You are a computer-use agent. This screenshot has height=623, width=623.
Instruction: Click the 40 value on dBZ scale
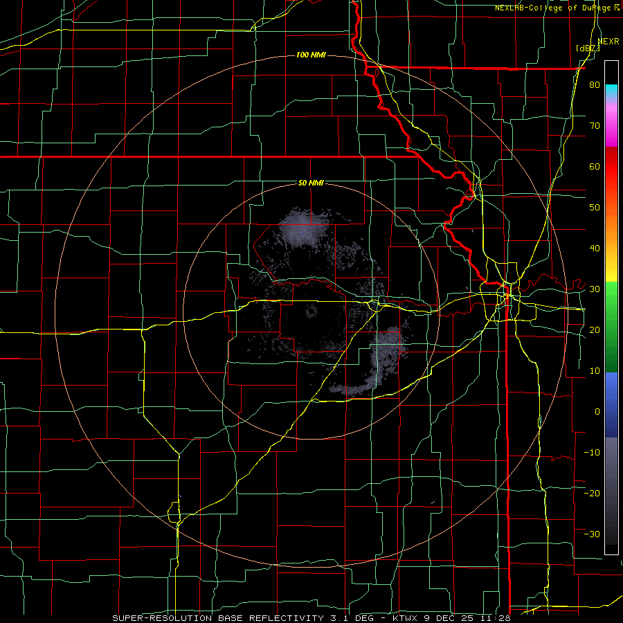(x=595, y=249)
